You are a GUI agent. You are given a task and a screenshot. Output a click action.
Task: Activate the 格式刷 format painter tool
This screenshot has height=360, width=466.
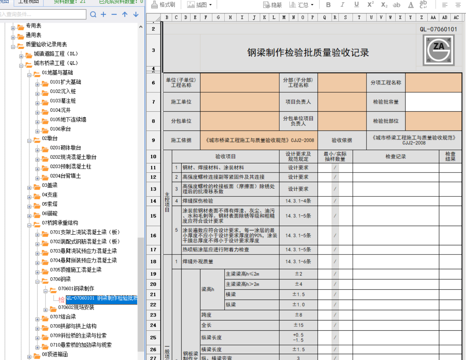(x=163, y=5)
